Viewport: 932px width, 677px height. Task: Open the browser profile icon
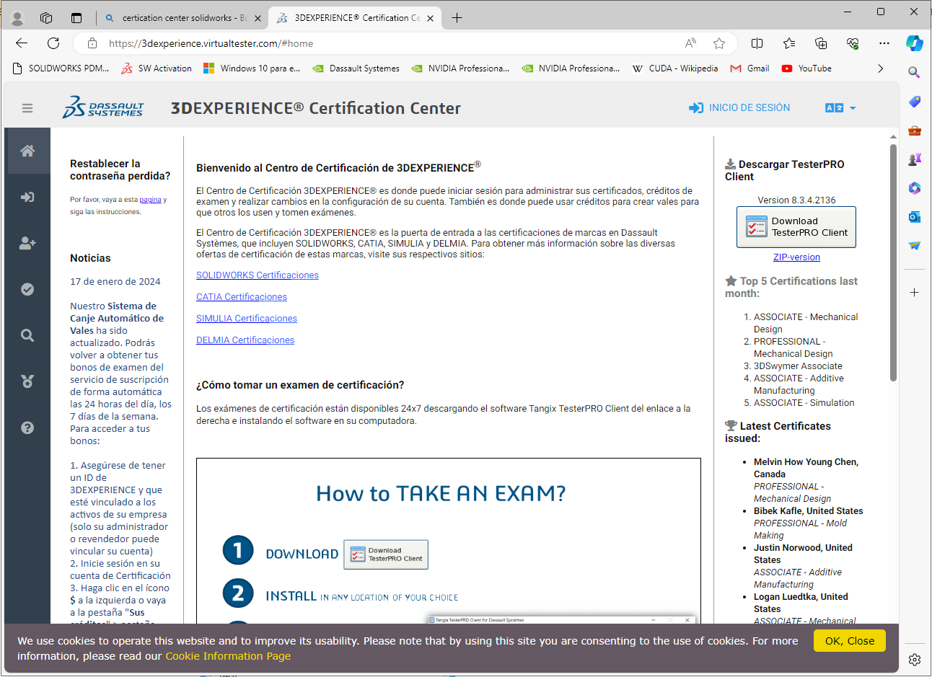(17, 18)
